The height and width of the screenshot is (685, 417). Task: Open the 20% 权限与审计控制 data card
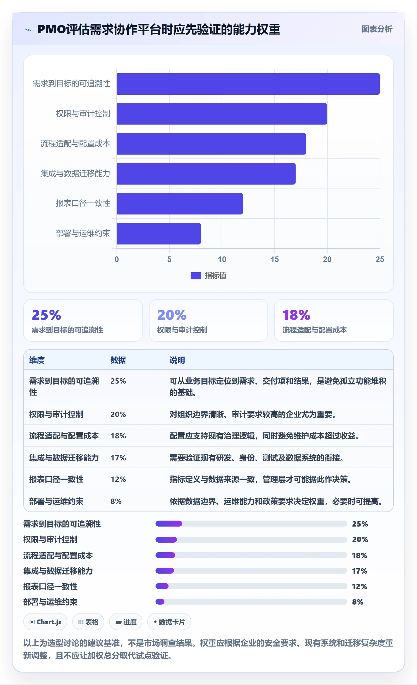(x=208, y=320)
